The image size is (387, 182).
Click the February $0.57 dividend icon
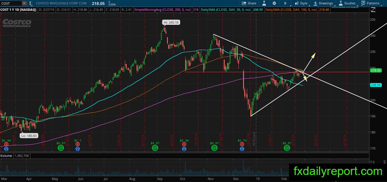[x=287, y=148]
